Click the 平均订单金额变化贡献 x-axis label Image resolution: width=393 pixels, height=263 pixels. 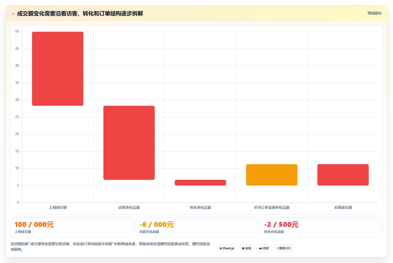[x=272, y=207]
